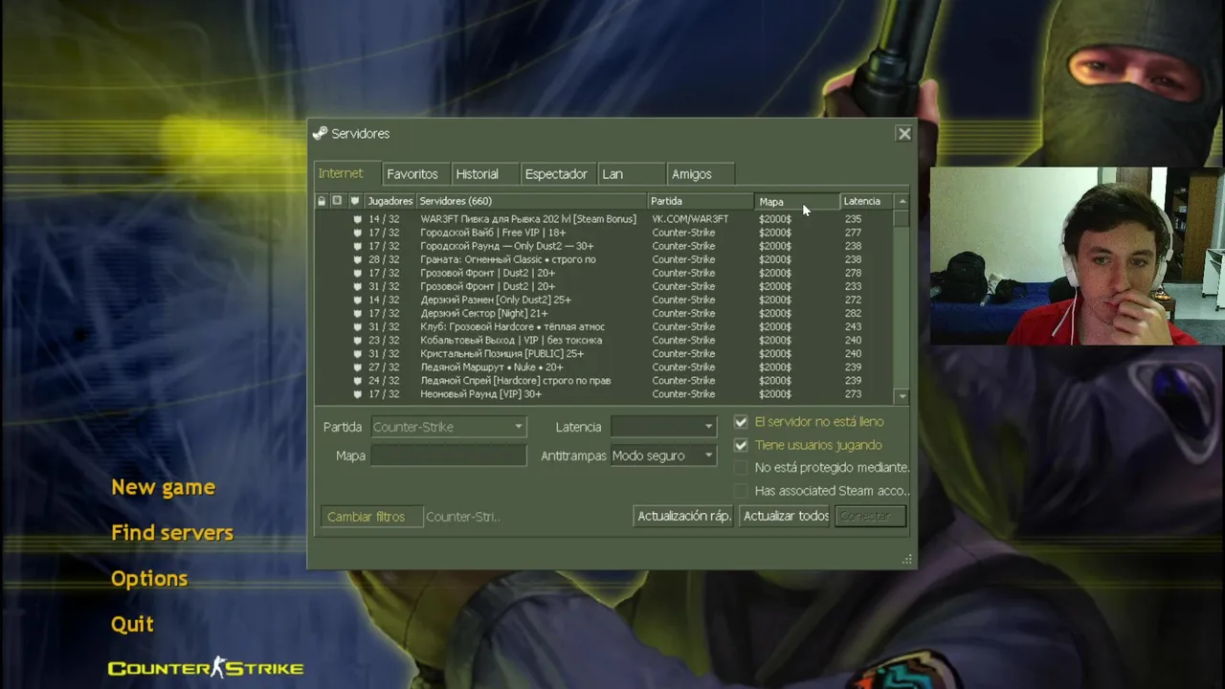The width and height of the screenshot is (1225, 689).
Task: Click the Counter-Strike logo in main menu
Action: (x=206, y=667)
